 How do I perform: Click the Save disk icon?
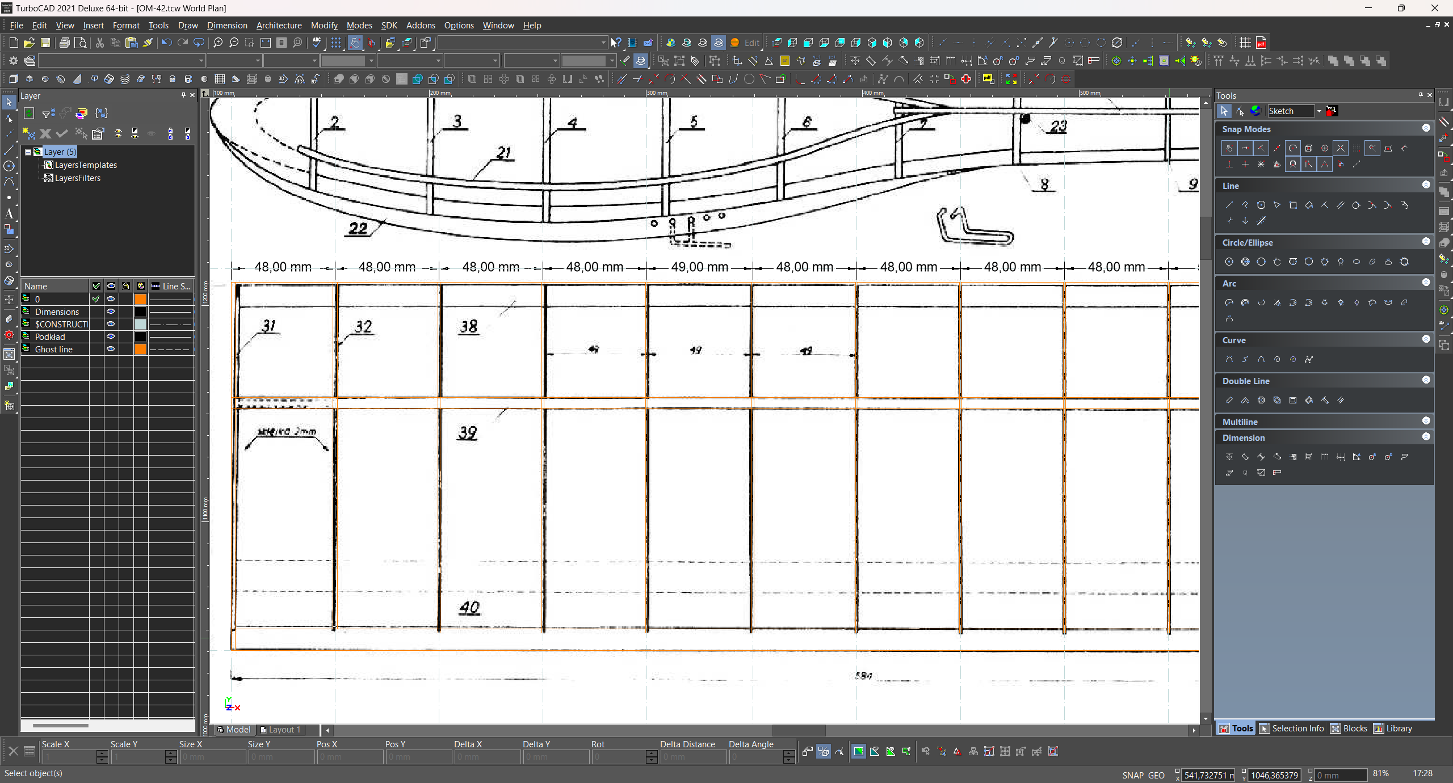tap(45, 43)
